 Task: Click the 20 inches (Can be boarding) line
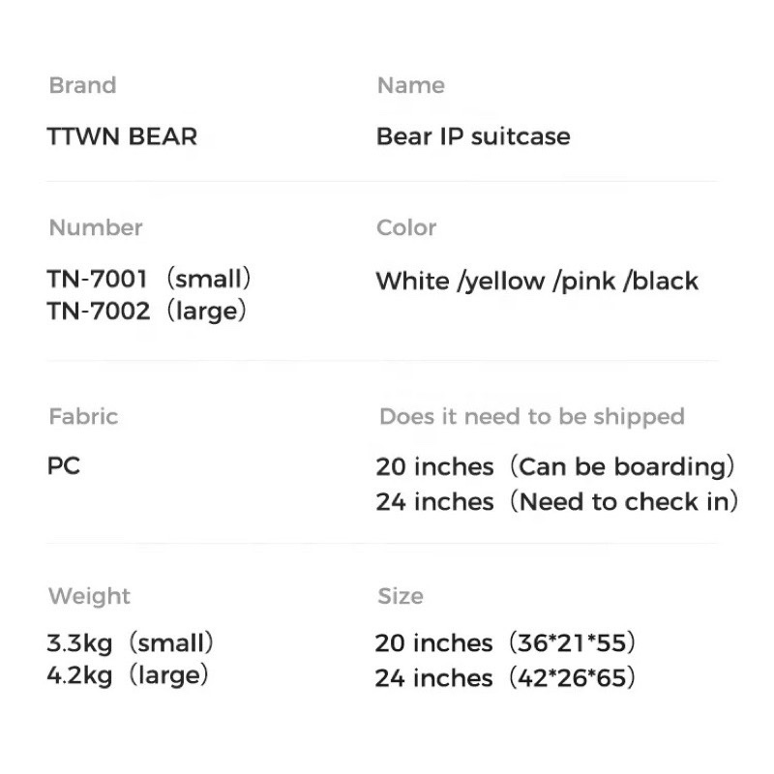555,467
